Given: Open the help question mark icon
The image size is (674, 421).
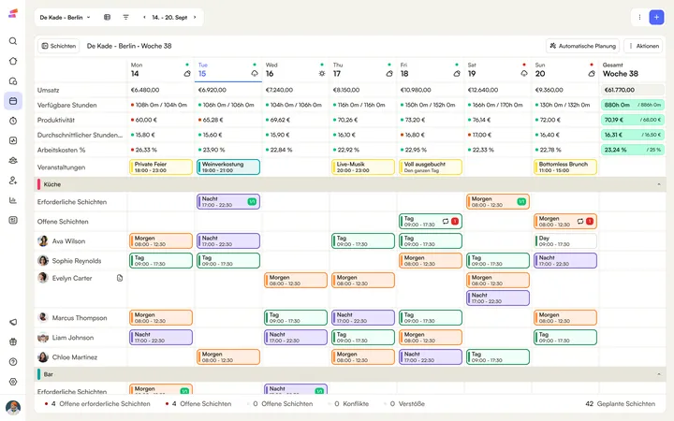Looking at the screenshot, I should [13, 362].
